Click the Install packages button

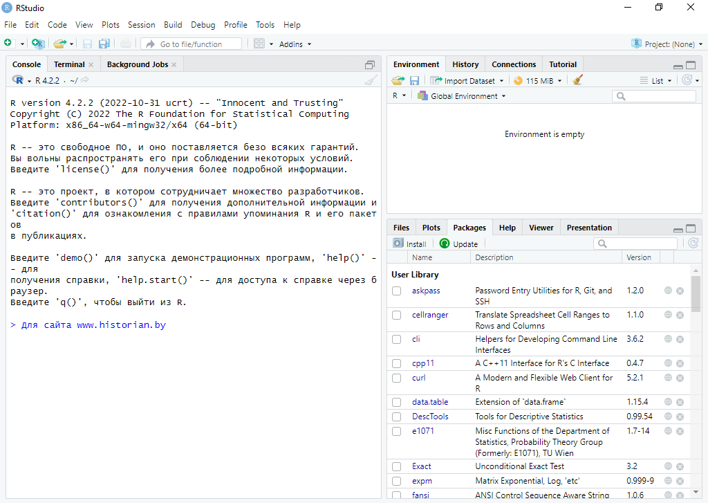tap(409, 244)
